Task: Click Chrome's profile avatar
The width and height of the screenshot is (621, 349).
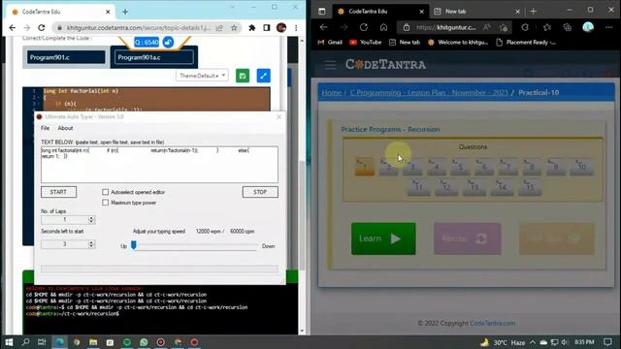Action: 281,28
